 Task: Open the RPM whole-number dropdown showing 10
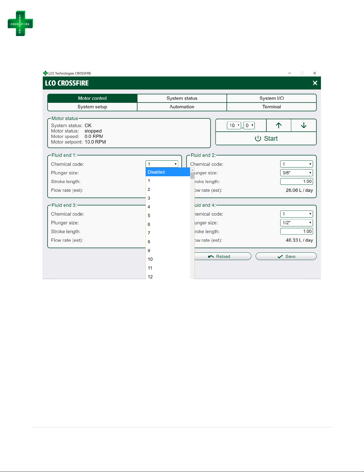[234, 125]
